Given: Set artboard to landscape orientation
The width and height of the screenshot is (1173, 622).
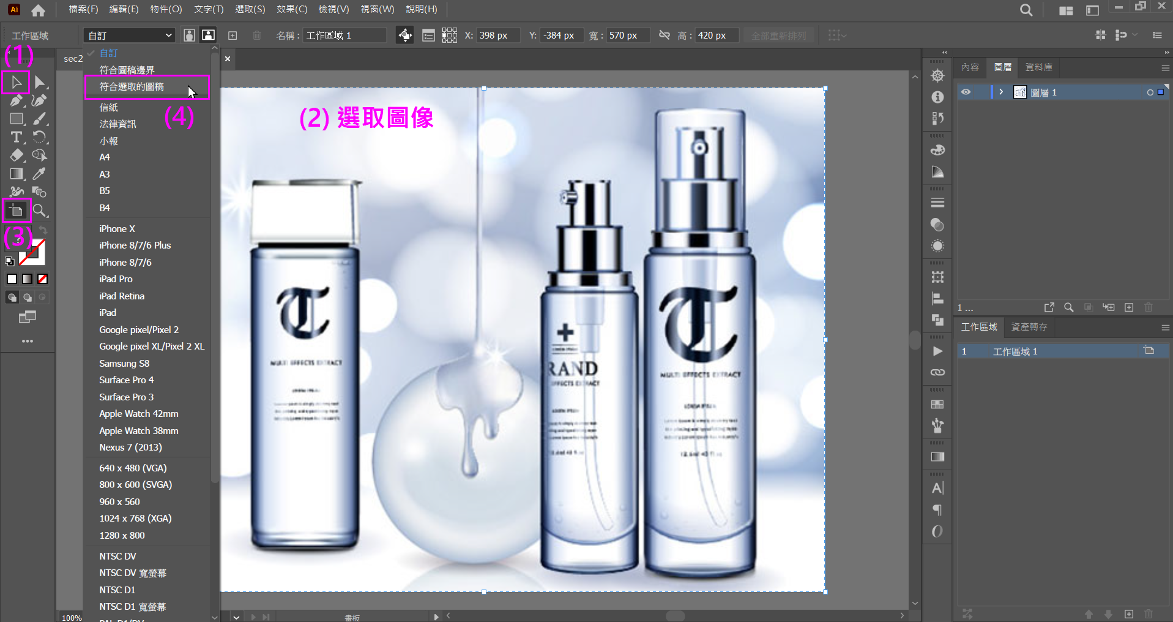Looking at the screenshot, I should point(209,36).
